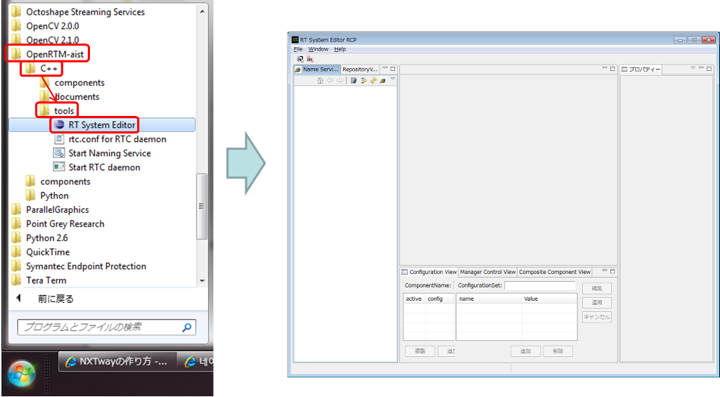Maximize the central editor area
Image resolution: width=720 pixels, height=397 pixels.
tap(612, 68)
